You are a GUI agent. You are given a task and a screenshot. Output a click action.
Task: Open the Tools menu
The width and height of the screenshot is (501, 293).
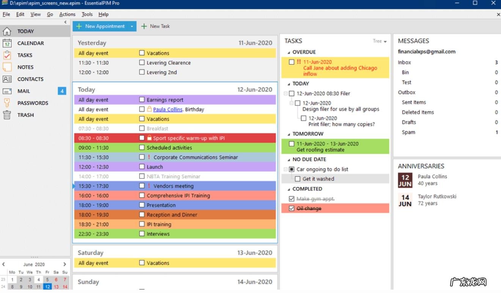click(87, 14)
